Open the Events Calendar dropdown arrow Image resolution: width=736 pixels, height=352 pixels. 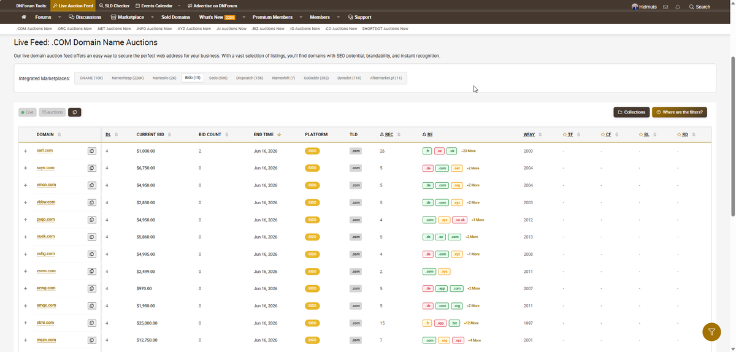(x=179, y=6)
